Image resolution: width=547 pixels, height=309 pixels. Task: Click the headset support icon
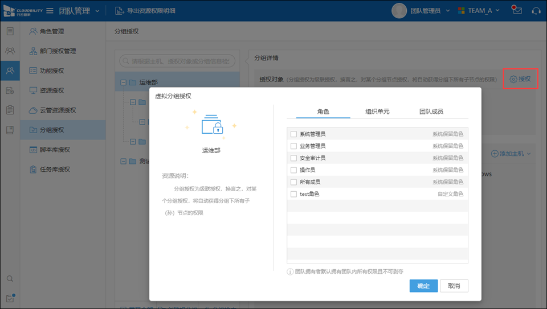click(x=535, y=11)
